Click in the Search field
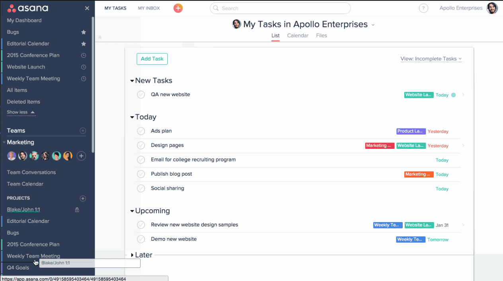Screen dimensions: 503x281 [x=280, y=8]
